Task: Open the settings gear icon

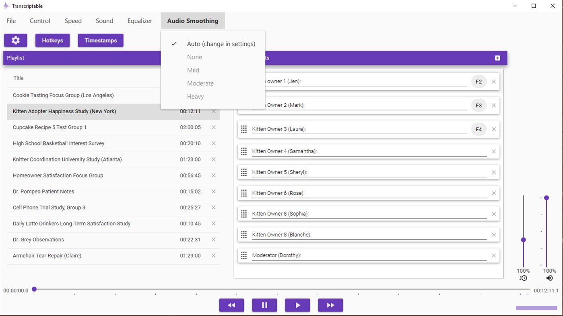Action: pos(15,40)
